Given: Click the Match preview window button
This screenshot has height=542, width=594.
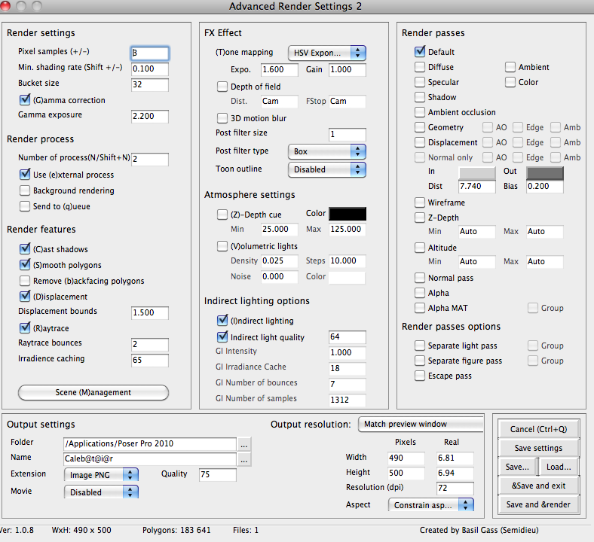Looking at the screenshot, I should point(420,424).
